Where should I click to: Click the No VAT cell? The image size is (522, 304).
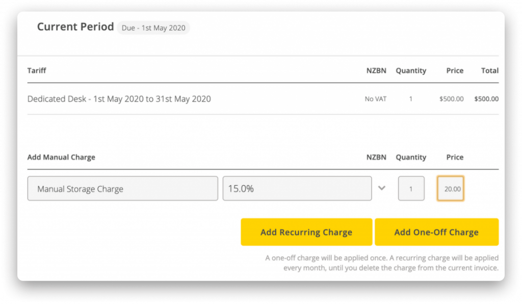click(x=376, y=99)
